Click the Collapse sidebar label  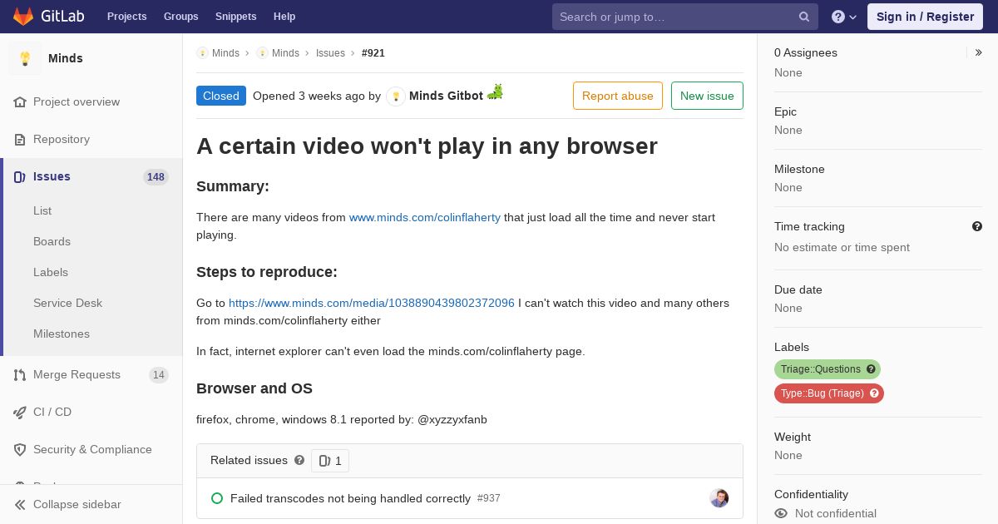click(77, 505)
